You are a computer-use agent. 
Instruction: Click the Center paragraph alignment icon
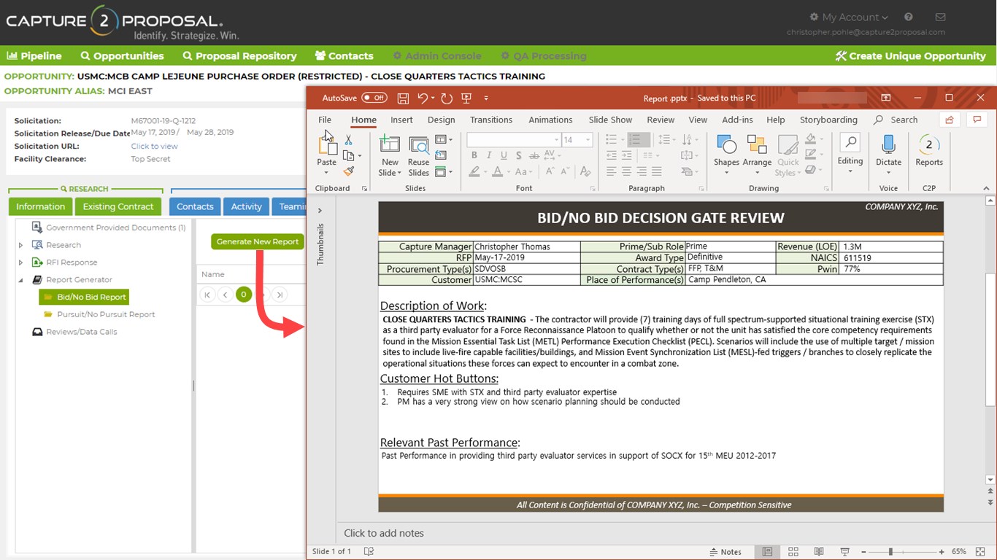click(626, 172)
